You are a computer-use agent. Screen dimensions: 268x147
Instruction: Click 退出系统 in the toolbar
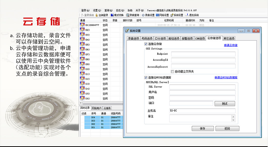tap(192, 15)
